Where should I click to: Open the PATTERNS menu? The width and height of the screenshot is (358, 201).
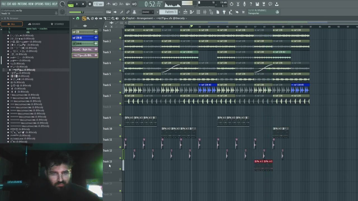click(22, 4)
